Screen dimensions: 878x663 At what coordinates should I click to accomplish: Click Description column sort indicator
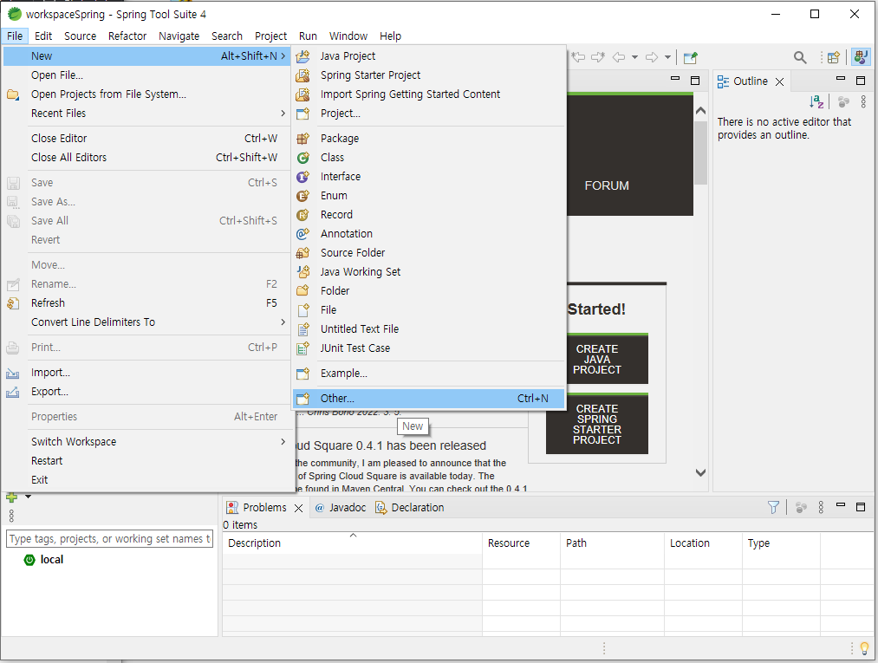(354, 536)
